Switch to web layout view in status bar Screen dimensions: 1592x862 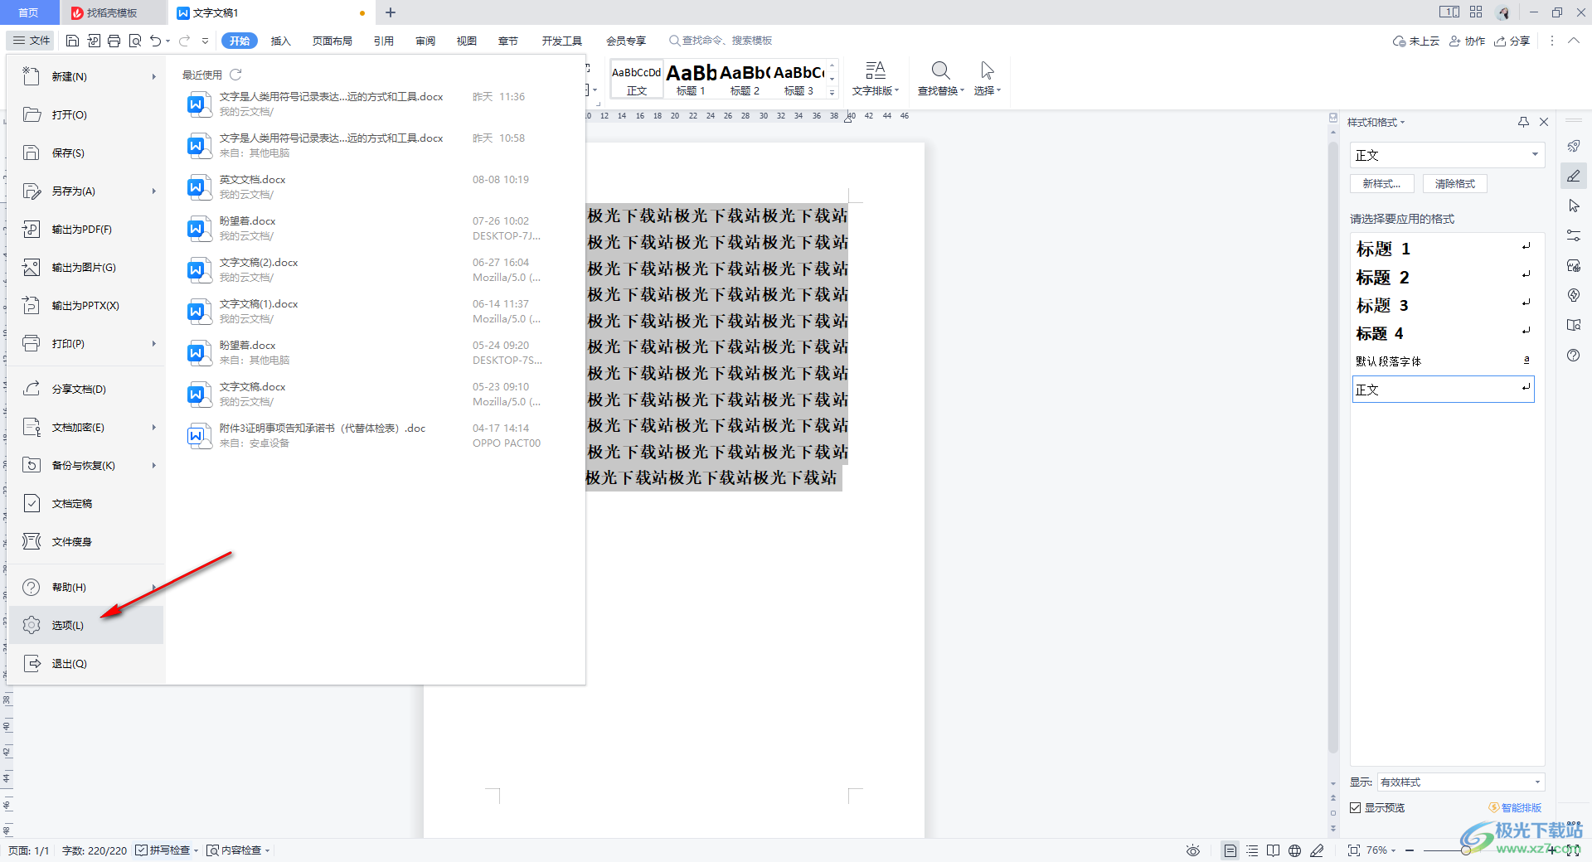pyautogui.click(x=1295, y=850)
